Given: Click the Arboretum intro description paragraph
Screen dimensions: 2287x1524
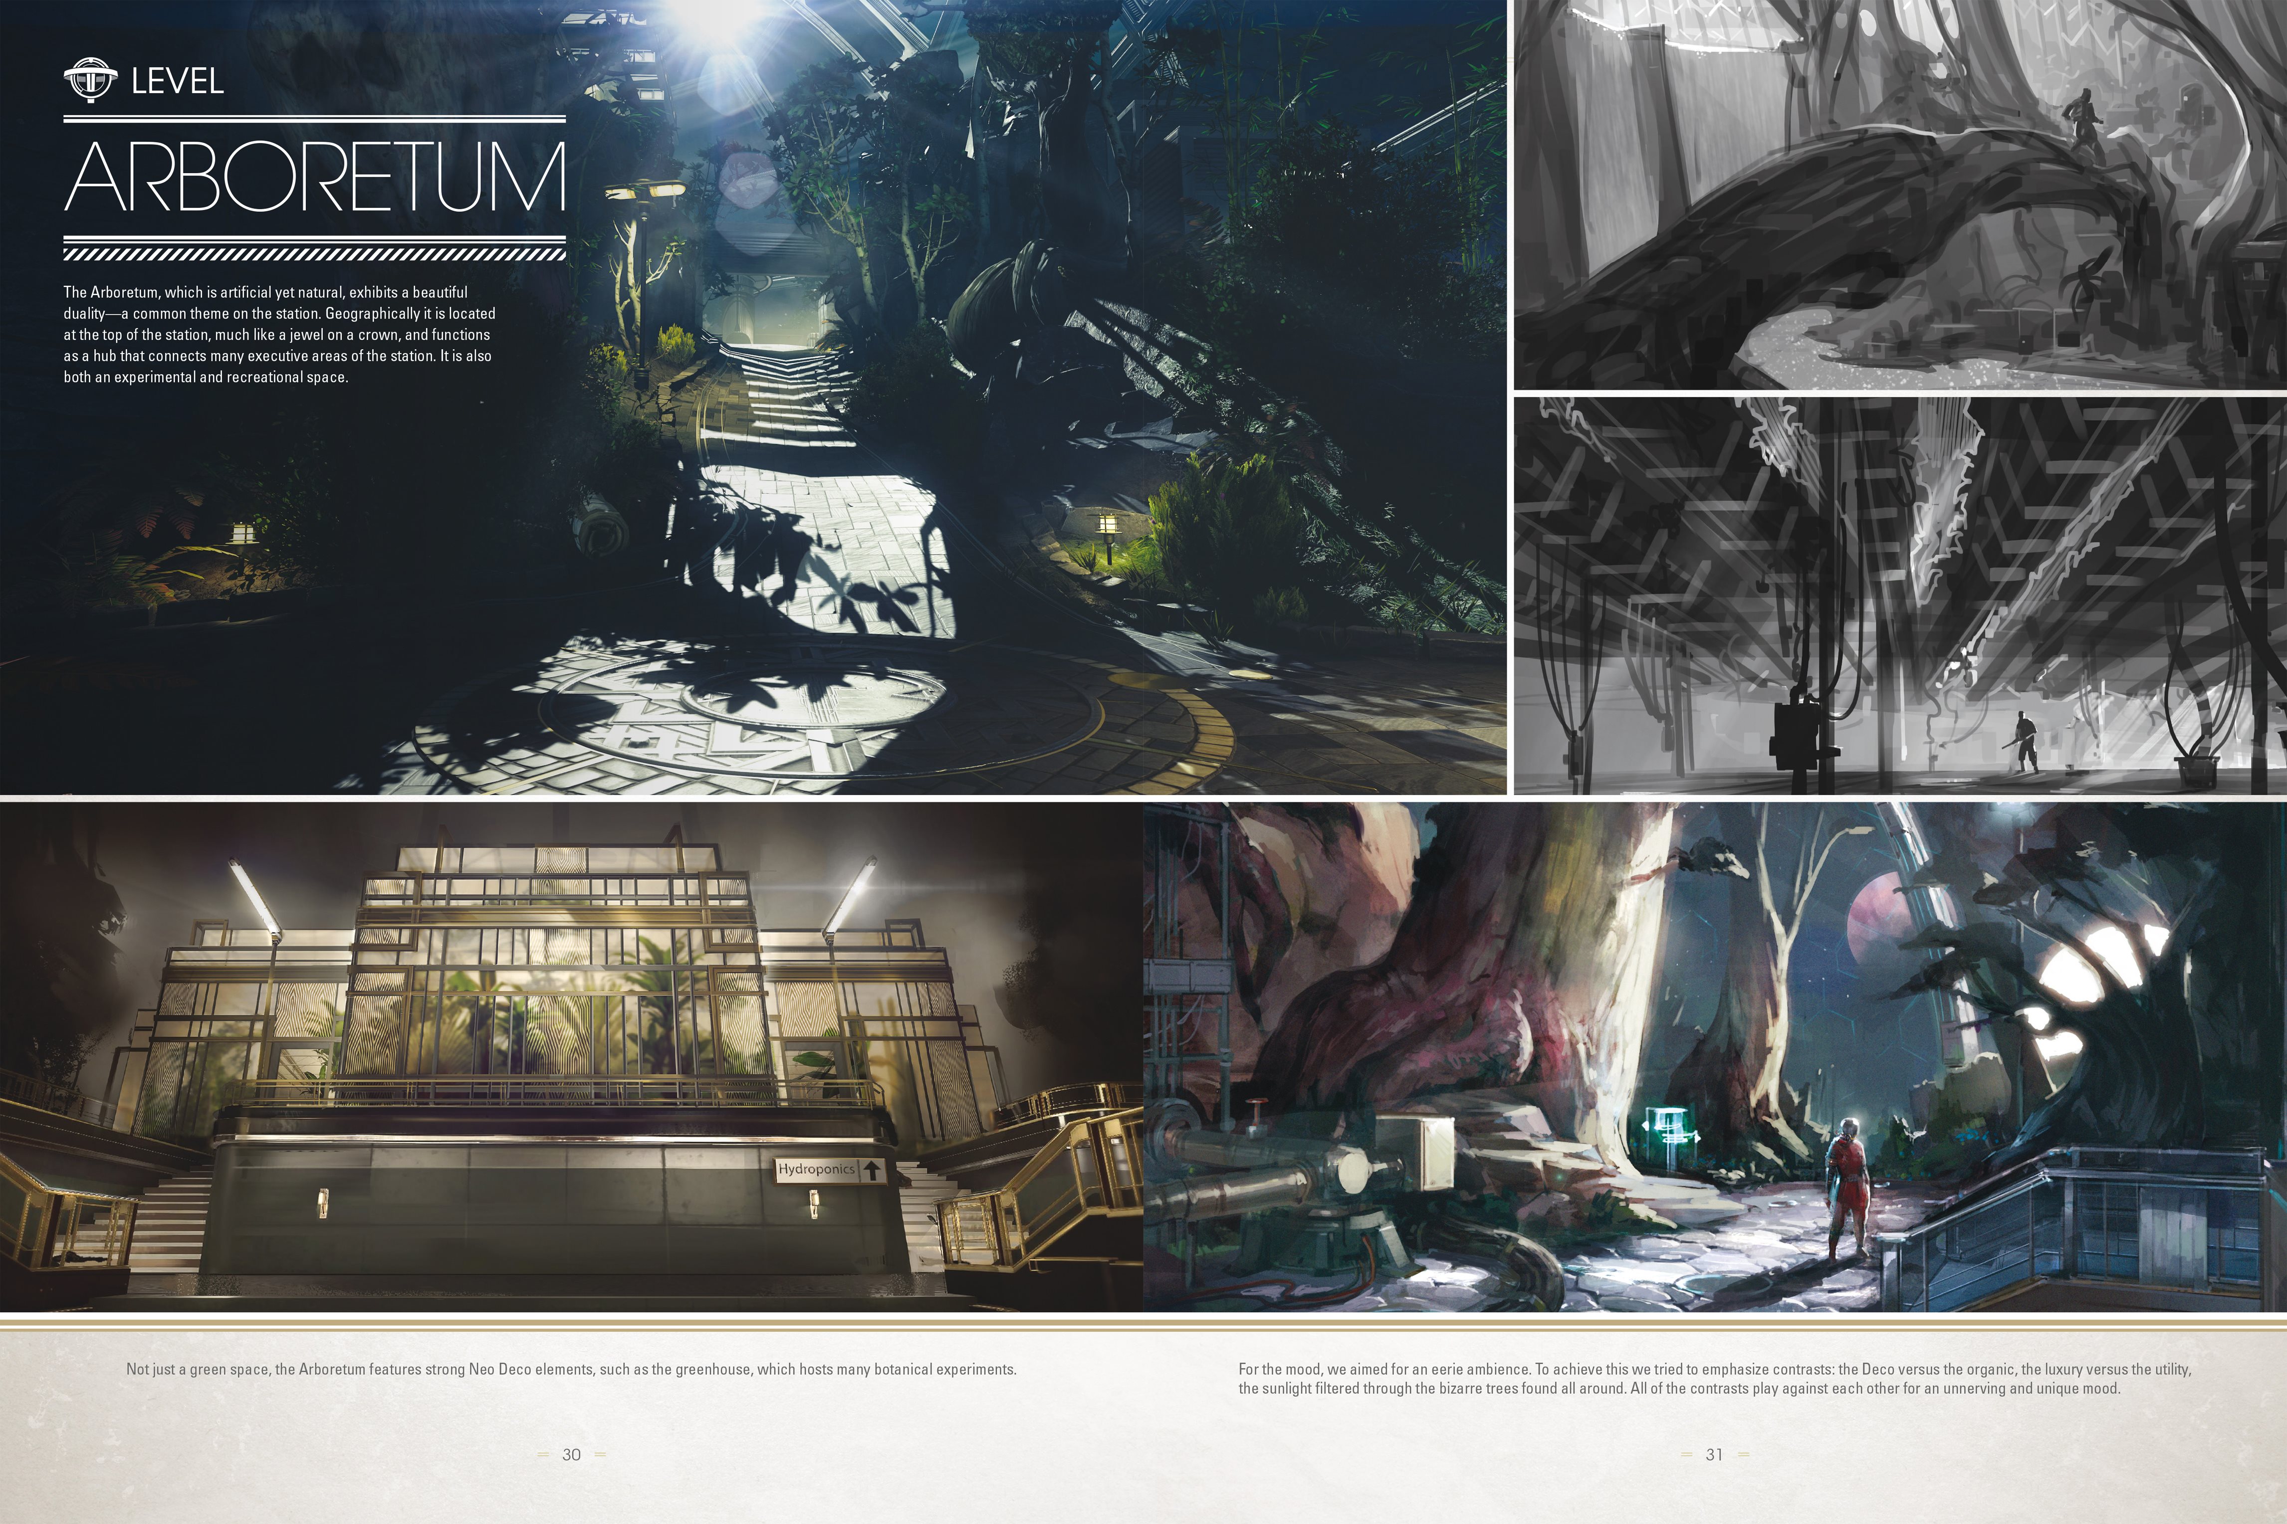Looking at the screenshot, I should tap(279, 334).
